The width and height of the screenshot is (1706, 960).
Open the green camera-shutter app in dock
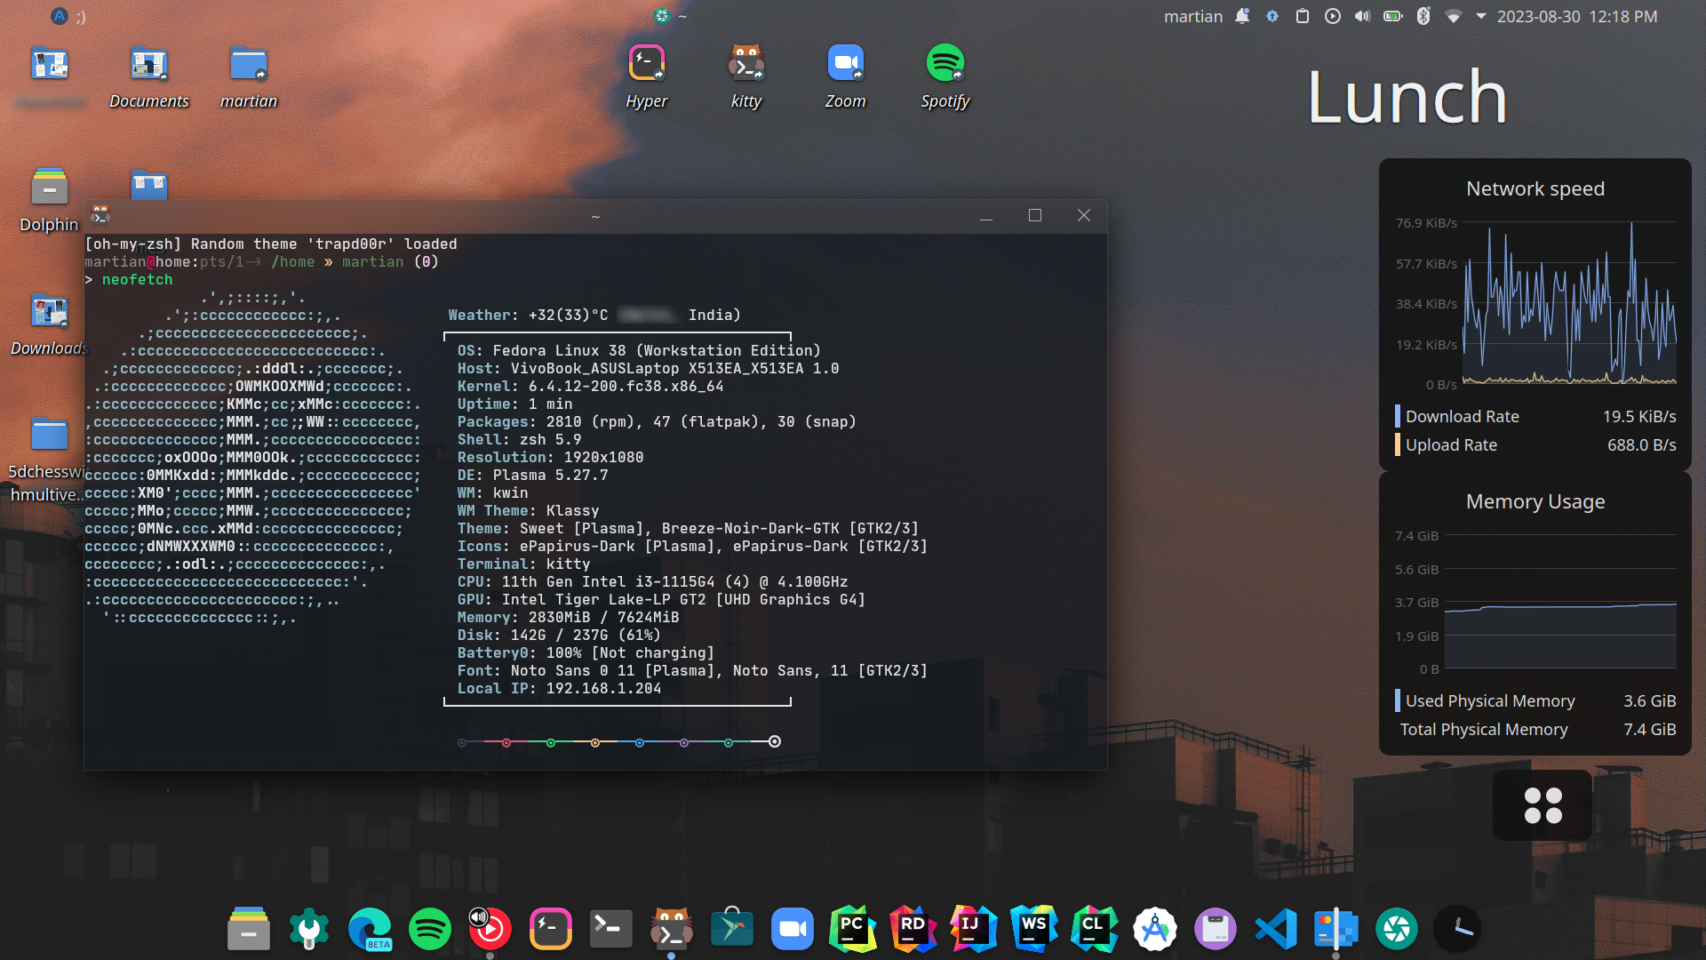1397,929
